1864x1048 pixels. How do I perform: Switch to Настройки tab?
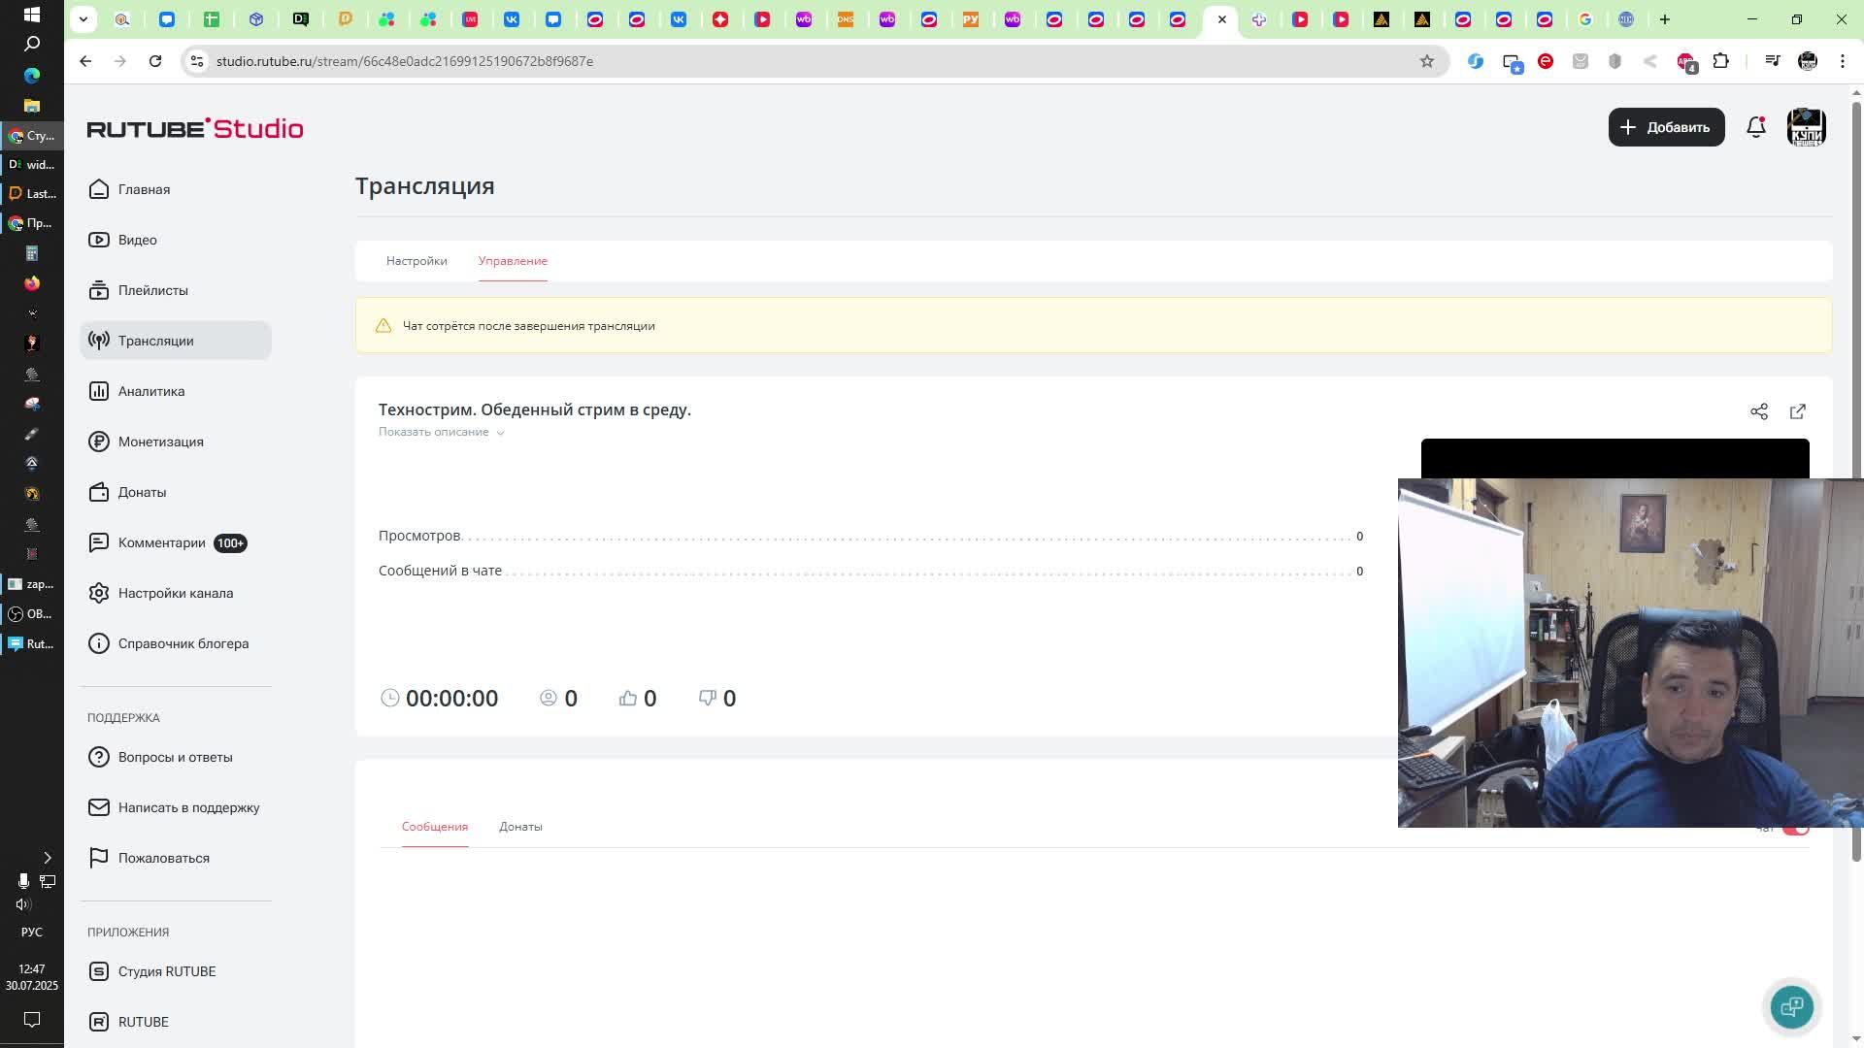pos(416,261)
